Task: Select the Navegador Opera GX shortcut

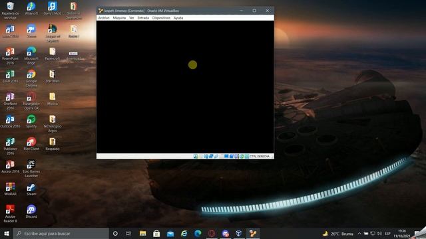Action: point(31,101)
